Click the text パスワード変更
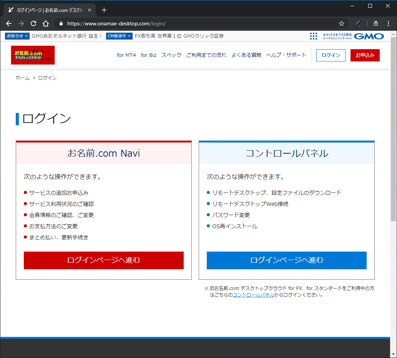 tap(231, 215)
